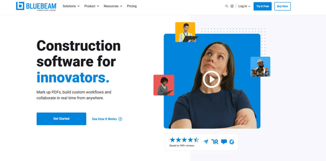Click the star rating display
326x161 pixels.
point(184,140)
